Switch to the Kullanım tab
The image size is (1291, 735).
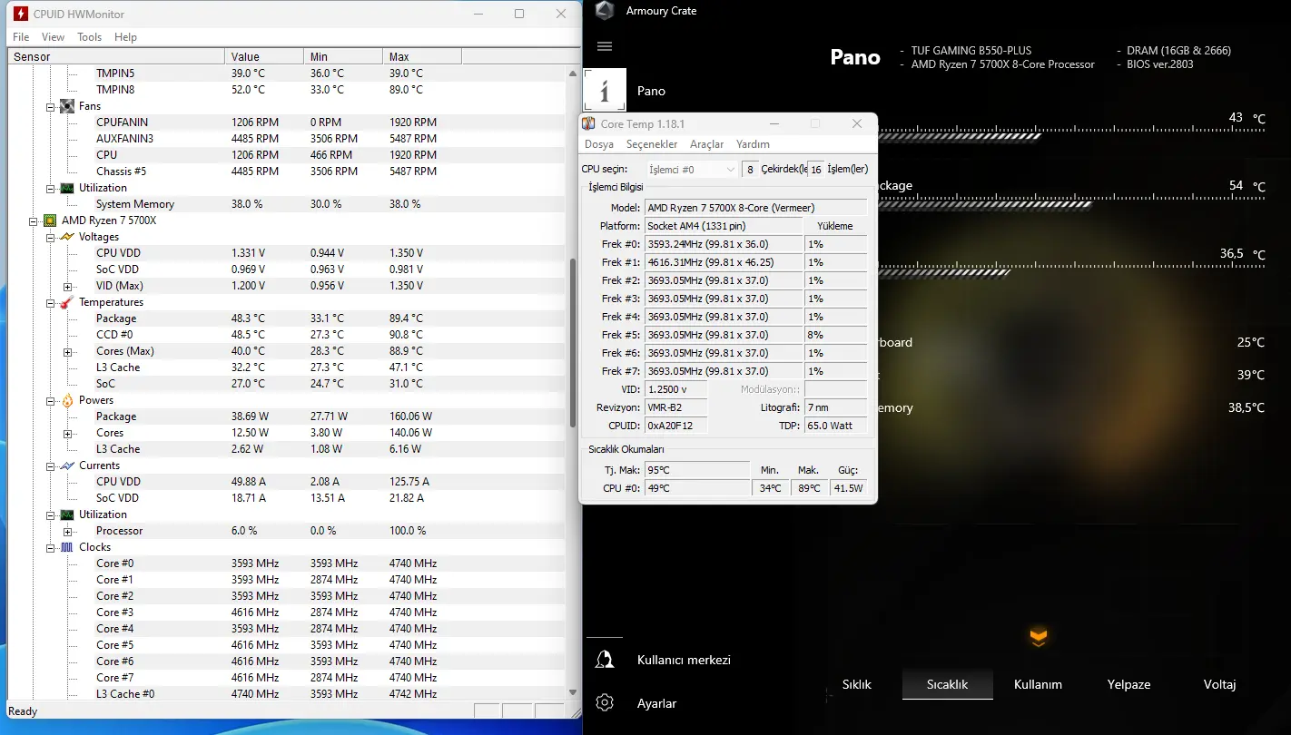click(1038, 685)
